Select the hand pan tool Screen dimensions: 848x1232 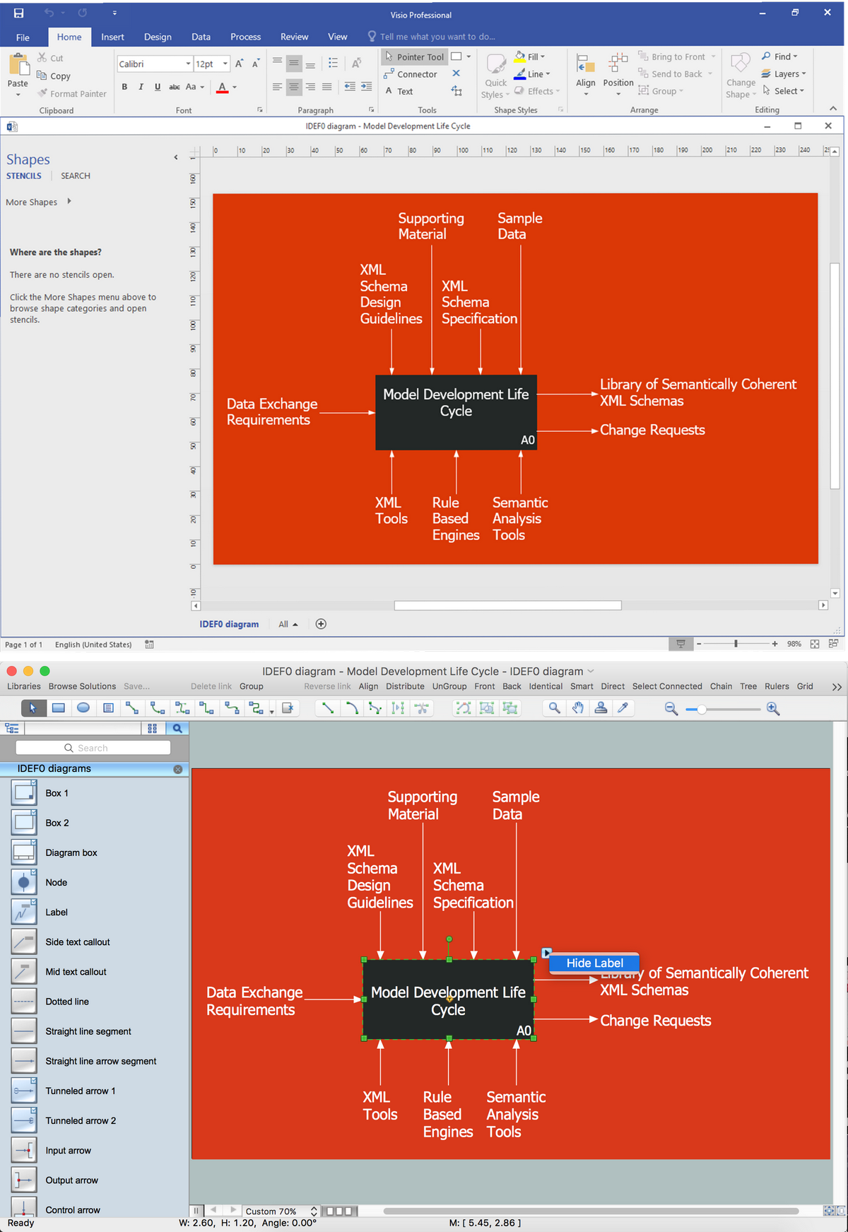pos(578,708)
